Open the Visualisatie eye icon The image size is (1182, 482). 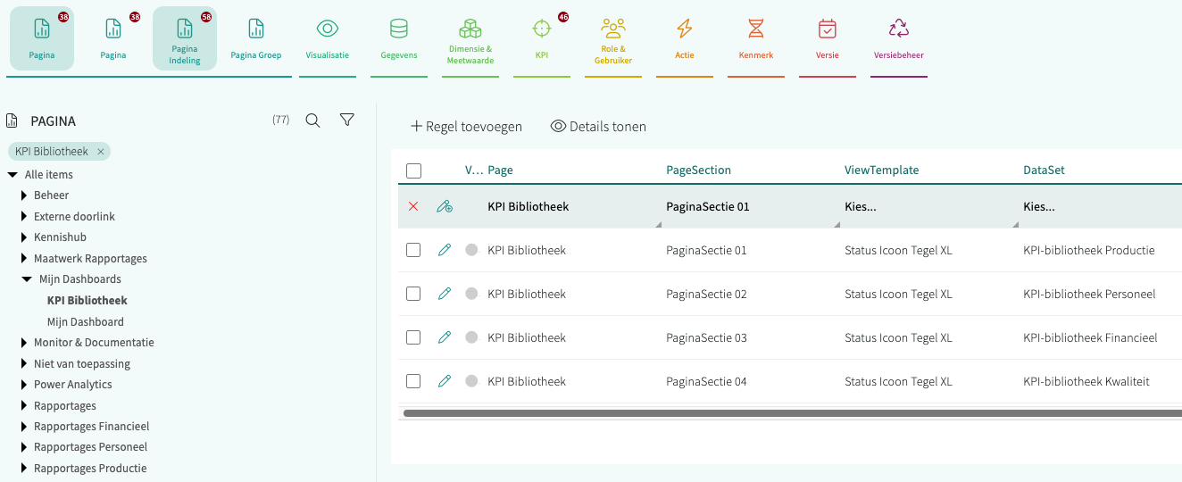(328, 29)
